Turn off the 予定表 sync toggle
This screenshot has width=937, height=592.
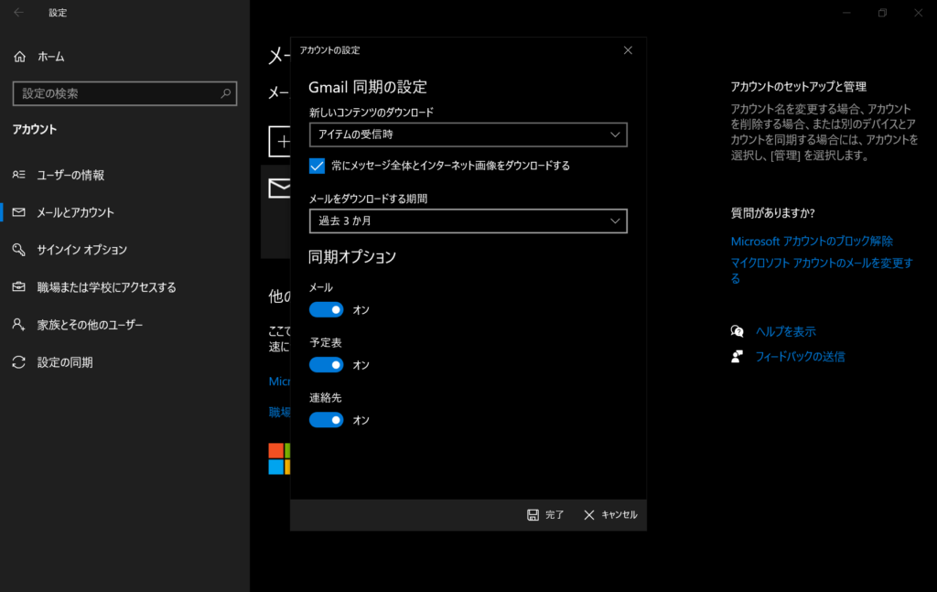(327, 364)
